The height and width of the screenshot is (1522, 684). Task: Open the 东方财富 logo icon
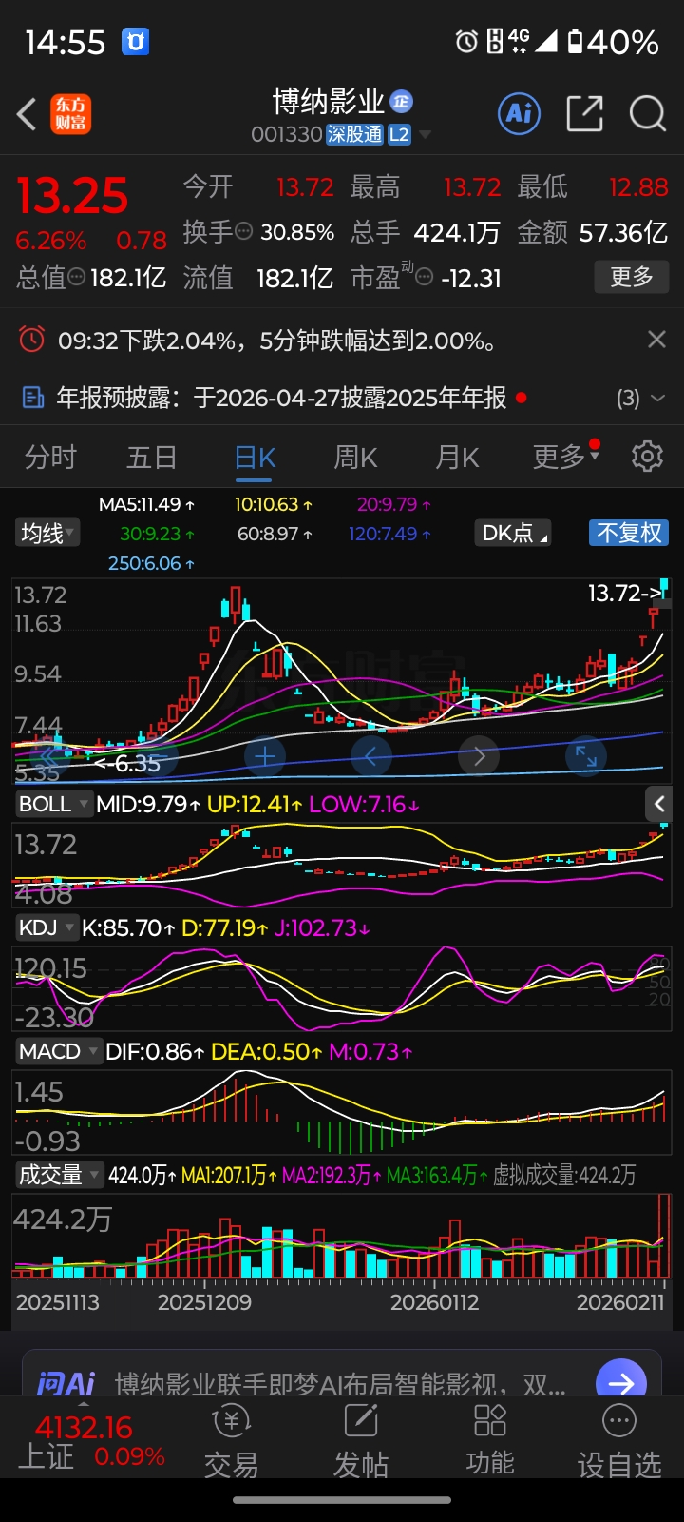tap(71, 114)
